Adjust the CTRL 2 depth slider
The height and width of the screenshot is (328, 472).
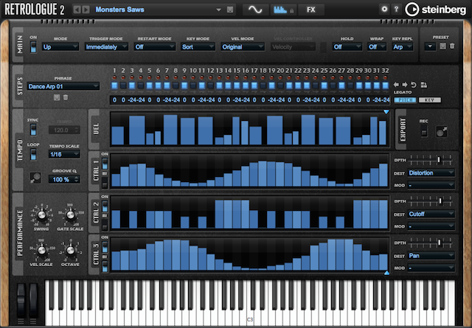pyautogui.click(x=431, y=200)
